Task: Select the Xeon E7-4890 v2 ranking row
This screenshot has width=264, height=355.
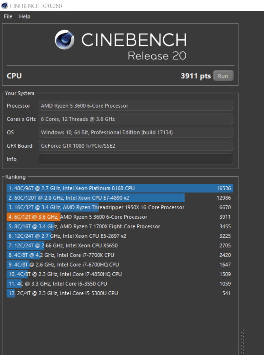Action: (x=120, y=198)
